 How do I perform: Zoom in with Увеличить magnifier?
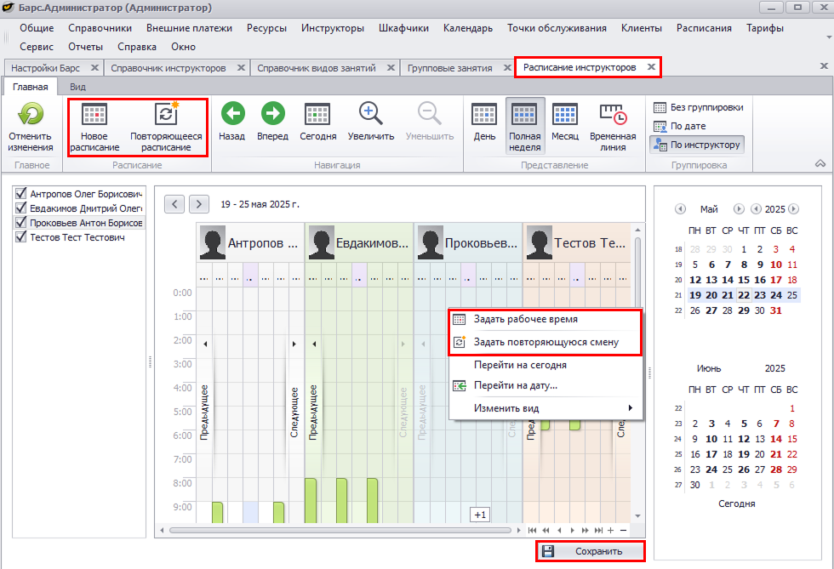pos(371,122)
